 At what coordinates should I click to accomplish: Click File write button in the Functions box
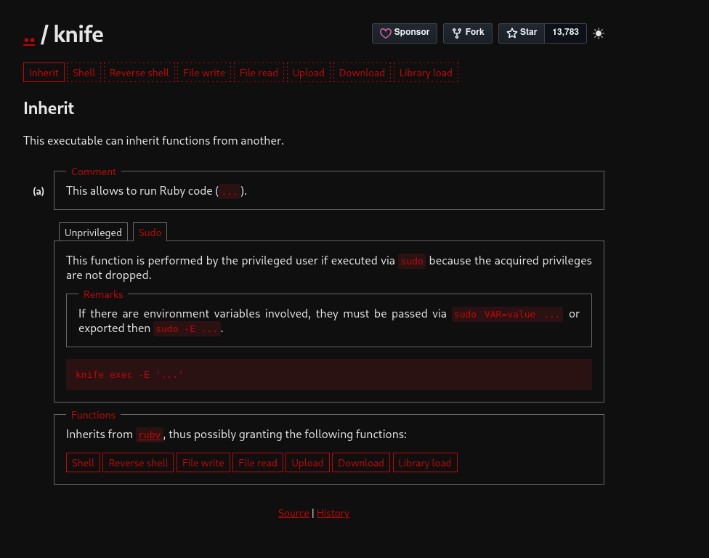203,463
